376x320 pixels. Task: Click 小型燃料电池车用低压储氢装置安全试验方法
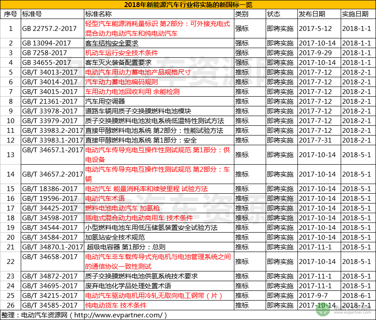coord(151,228)
